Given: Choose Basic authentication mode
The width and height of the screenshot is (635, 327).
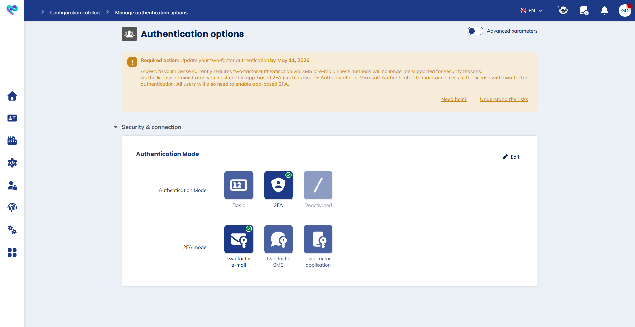Looking at the screenshot, I should coord(238,185).
